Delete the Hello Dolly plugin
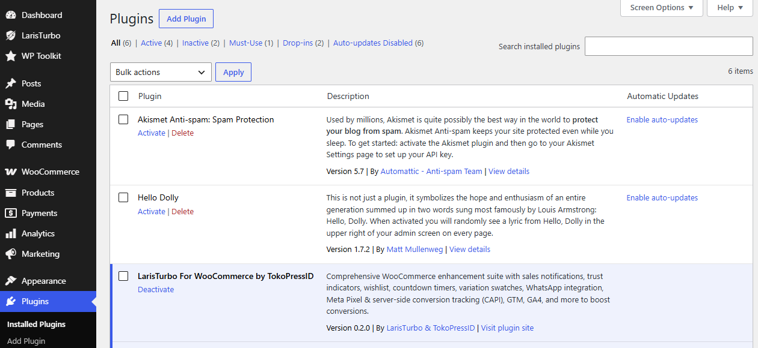758x348 pixels. 183,211
